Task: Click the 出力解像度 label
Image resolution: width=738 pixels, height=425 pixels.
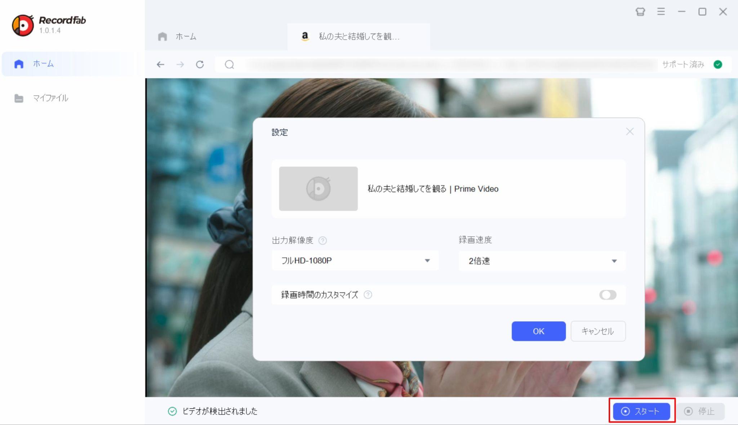Action: 293,240
